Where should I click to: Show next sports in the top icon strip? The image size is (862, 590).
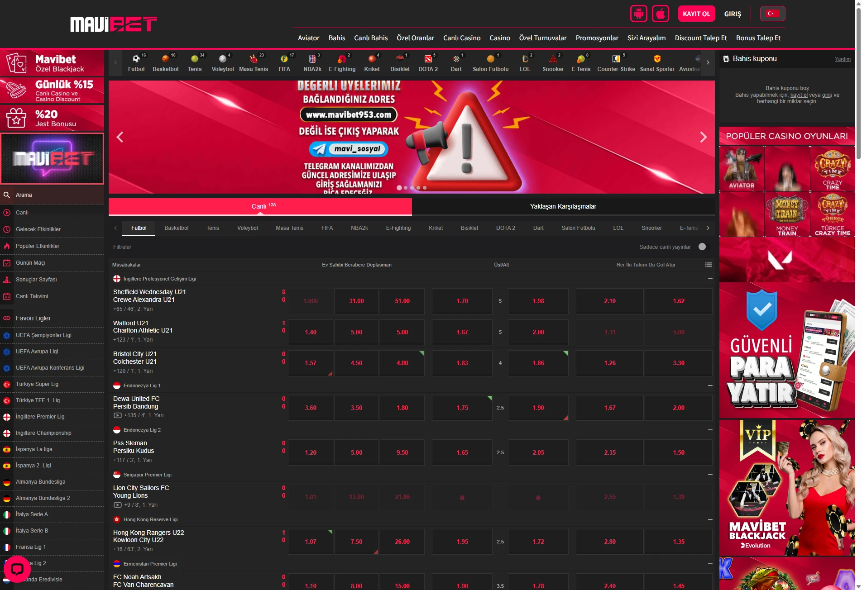(708, 62)
